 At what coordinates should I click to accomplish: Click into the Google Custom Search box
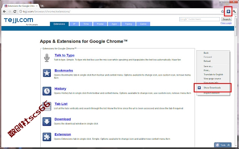(x=199, y=19)
